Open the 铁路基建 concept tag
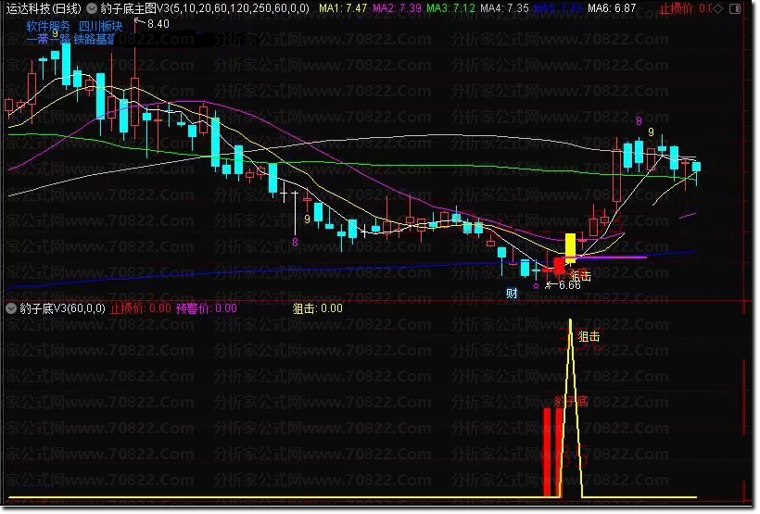Screen dimensions: 760x514 click(x=94, y=39)
